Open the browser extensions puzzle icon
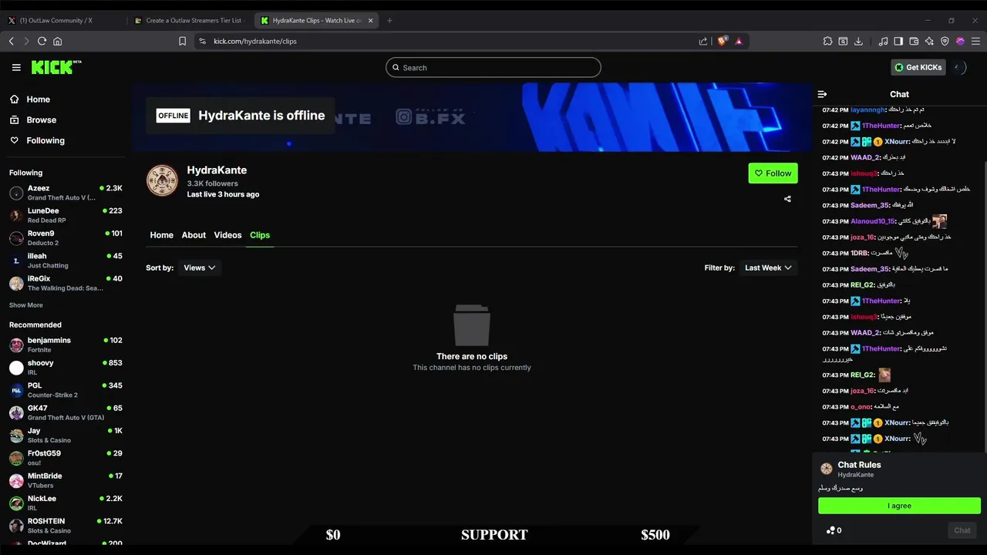 827,41
